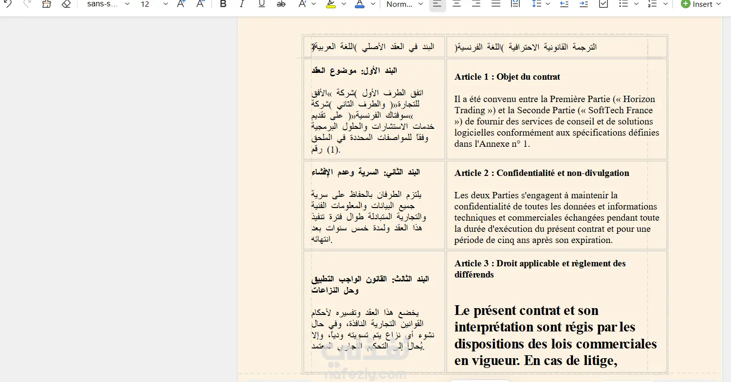Click the 'Article 3 : Droit applicable' heading
Screen dimensions: 731x382
540,269
